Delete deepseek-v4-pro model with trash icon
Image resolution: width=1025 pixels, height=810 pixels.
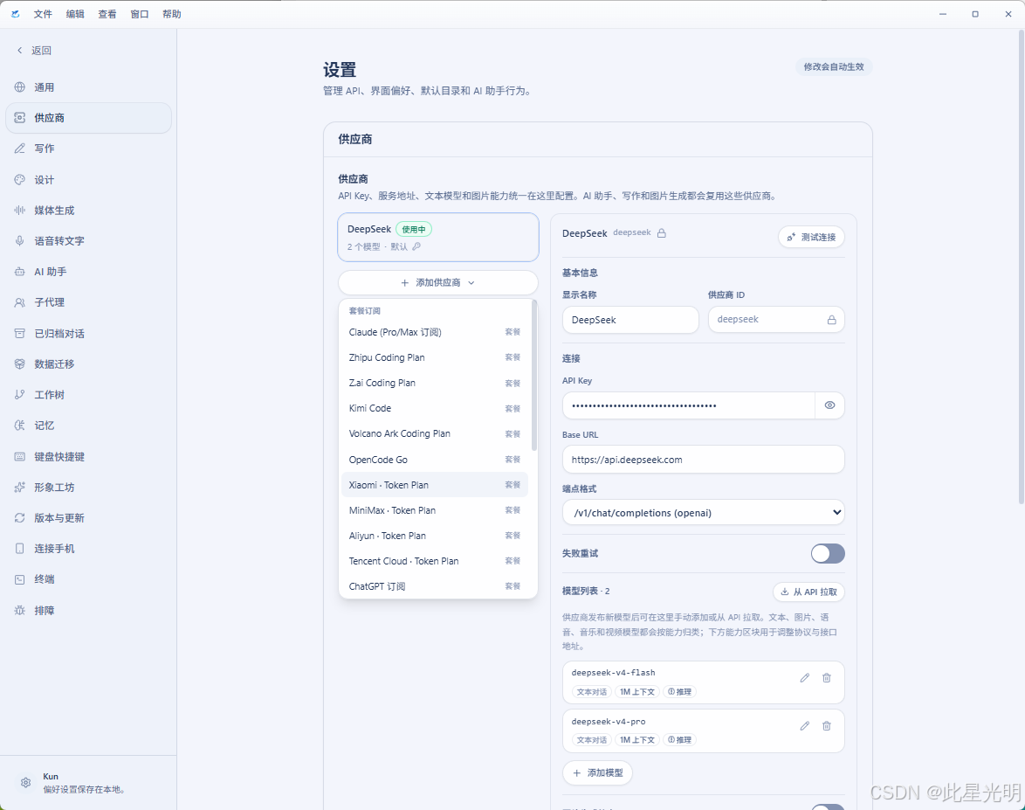826,725
